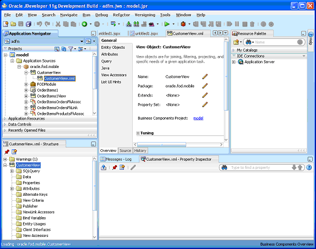The height and width of the screenshot is (249, 316).
Task: Click the Structure panel scroll down arrow
Action: pyautogui.click(x=94, y=237)
